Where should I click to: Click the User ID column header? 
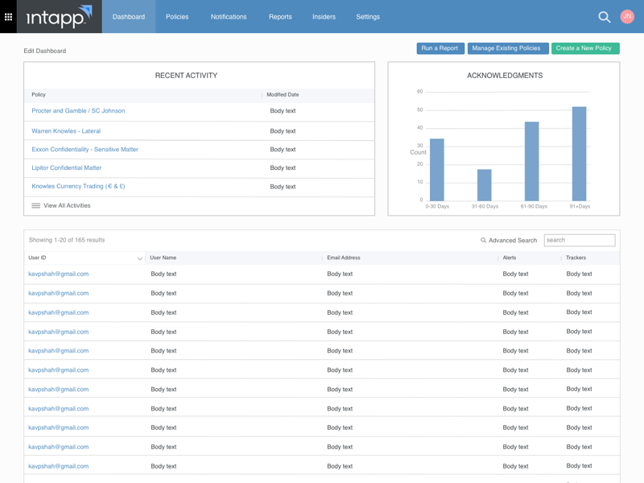coord(37,258)
